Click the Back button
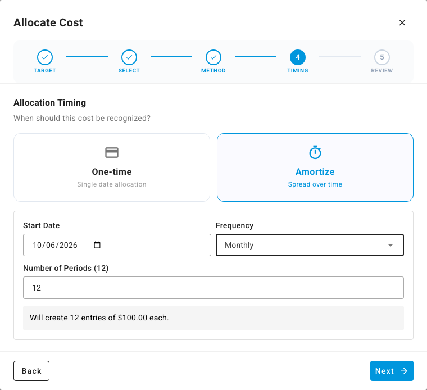The image size is (427, 390). tap(31, 371)
